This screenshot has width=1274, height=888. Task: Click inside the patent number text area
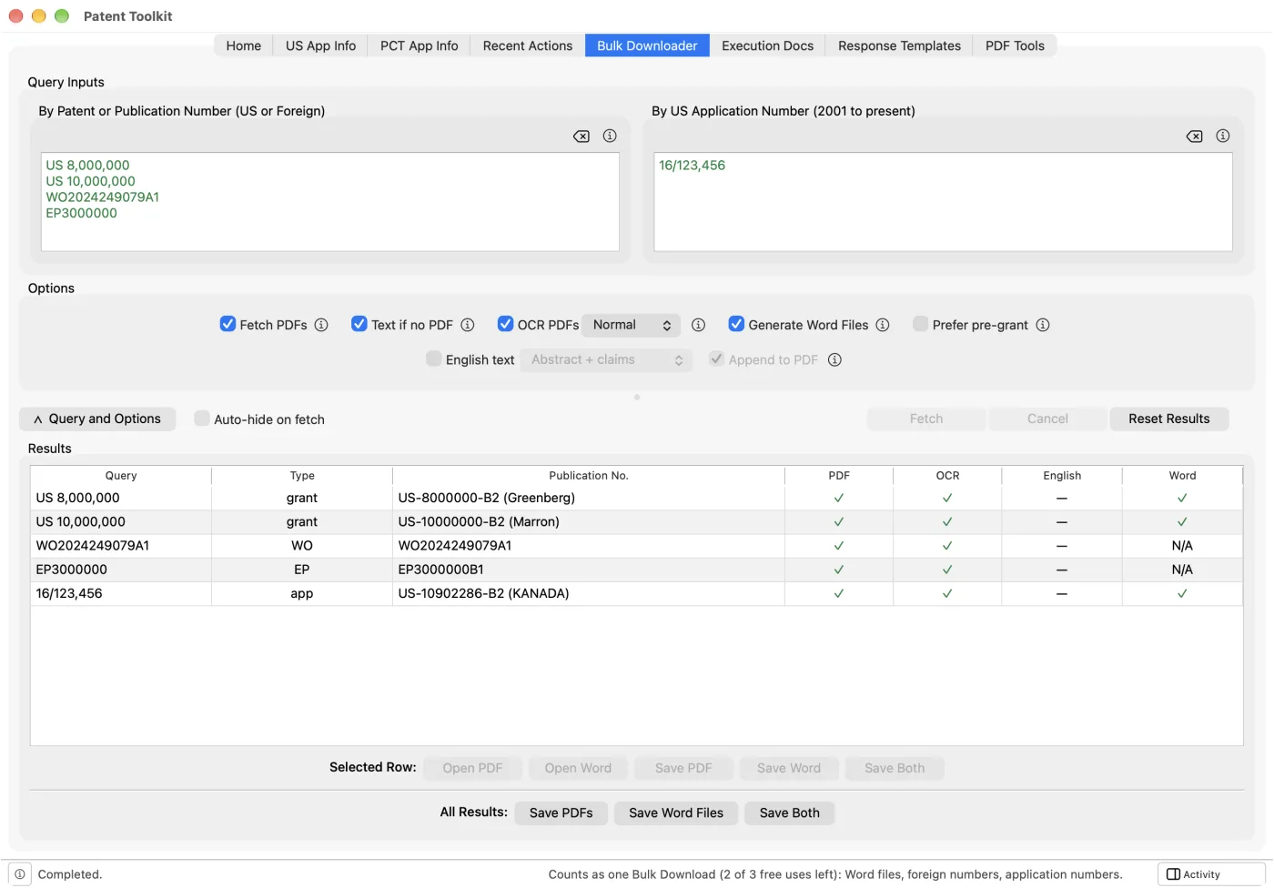click(330, 202)
